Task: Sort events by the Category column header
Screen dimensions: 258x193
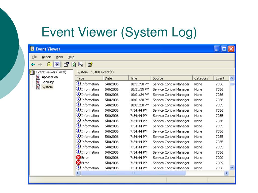Action: pos(203,78)
